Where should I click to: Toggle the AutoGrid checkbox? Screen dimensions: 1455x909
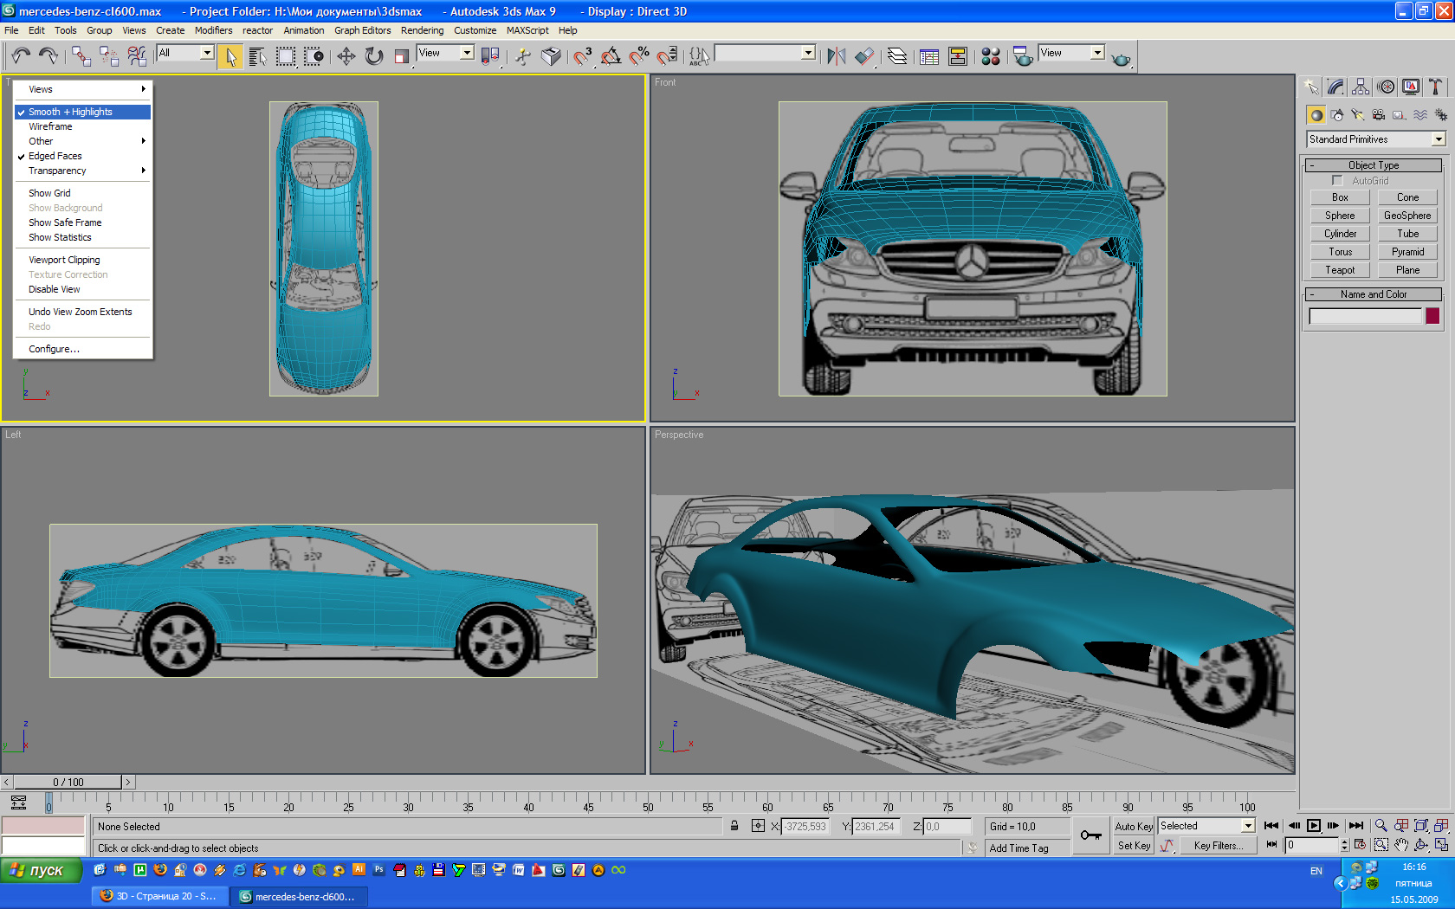pyautogui.click(x=1337, y=181)
